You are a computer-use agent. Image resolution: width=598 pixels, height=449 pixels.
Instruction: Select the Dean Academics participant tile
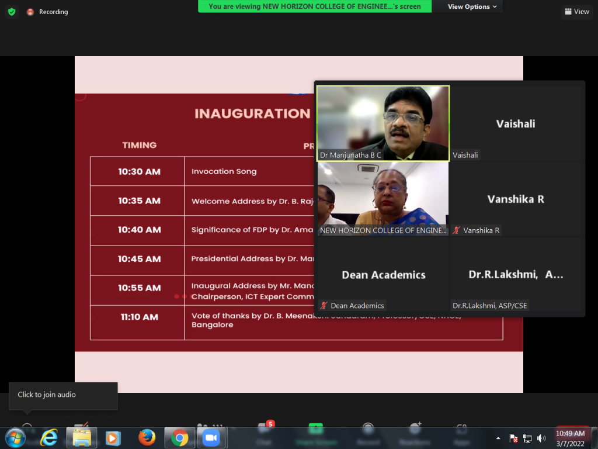383,275
